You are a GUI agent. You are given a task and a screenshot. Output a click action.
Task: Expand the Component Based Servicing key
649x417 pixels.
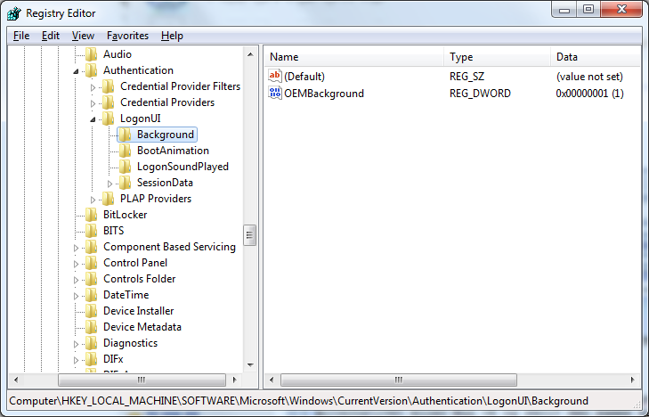coord(76,248)
